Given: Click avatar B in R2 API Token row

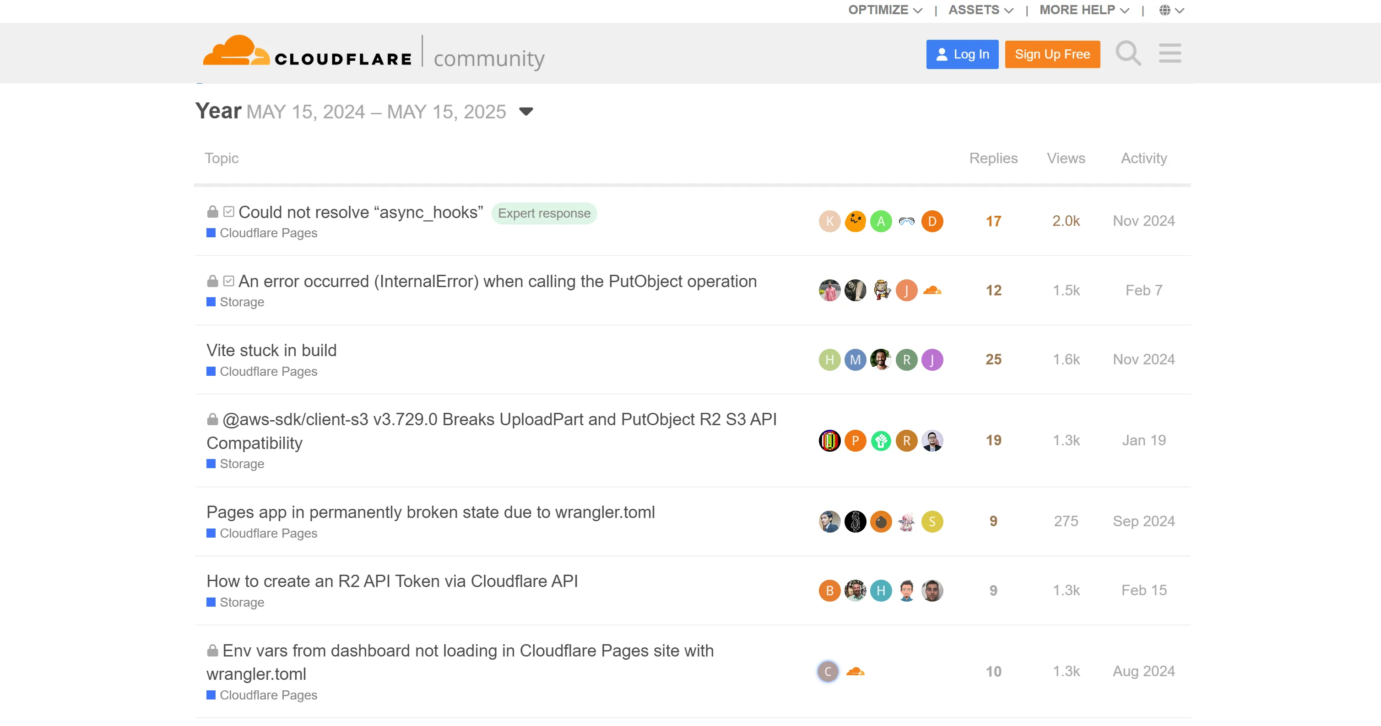Looking at the screenshot, I should 829,591.
